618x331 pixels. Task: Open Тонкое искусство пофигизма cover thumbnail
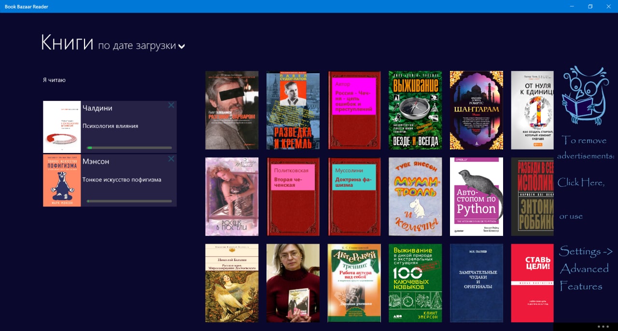62,180
